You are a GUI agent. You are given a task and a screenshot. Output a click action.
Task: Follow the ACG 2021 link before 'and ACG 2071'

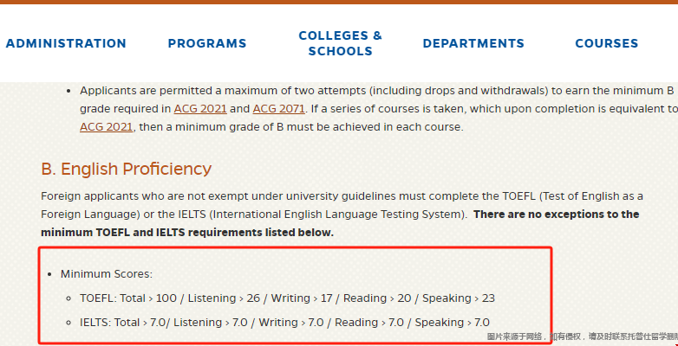coord(200,109)
